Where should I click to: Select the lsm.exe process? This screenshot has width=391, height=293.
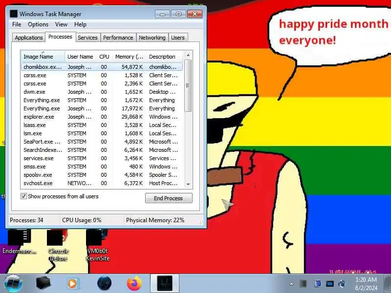pyautogui.click(x=102, y=133)
